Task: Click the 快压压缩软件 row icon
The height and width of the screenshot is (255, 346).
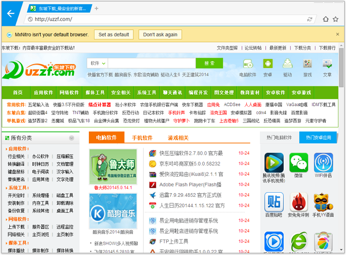Action: pos(152,153)
